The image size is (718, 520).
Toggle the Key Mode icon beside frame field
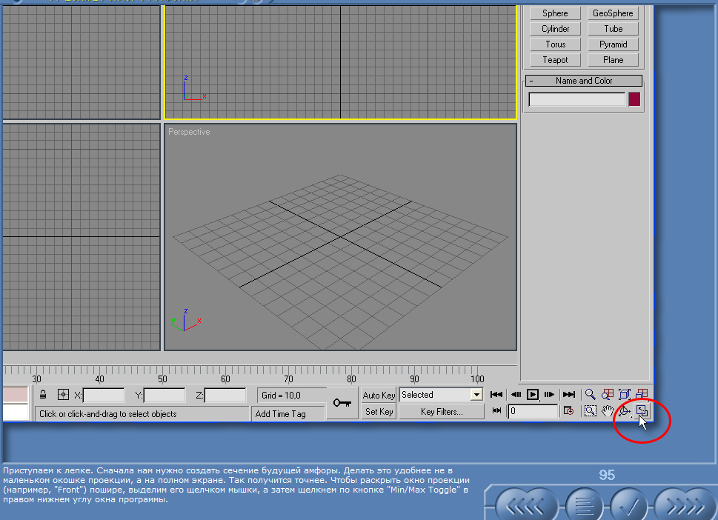[497, 410]
